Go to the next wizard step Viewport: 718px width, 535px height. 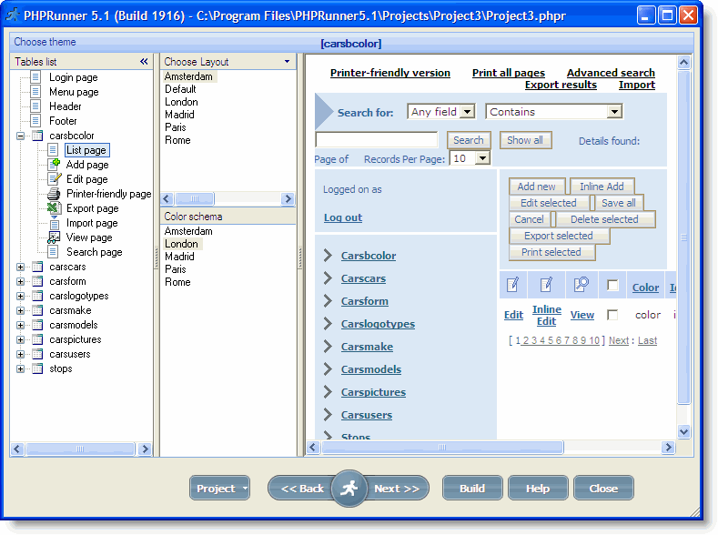(x=397, y=489)
